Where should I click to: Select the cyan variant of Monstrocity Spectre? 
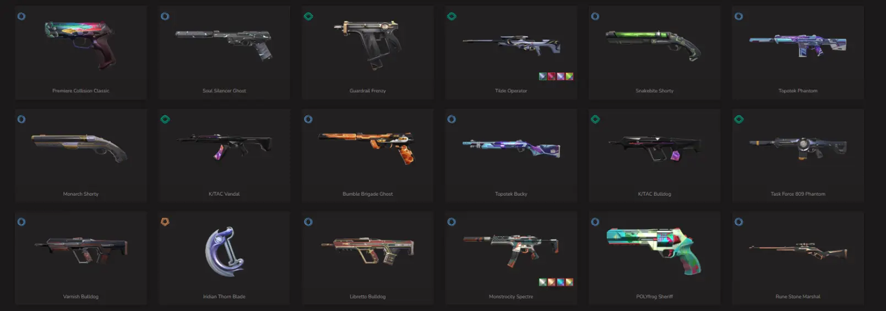coord(561,282)
